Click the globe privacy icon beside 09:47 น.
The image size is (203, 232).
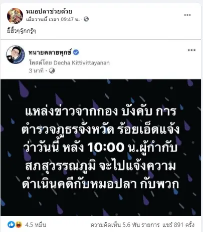pyautogui.click(x=86, y=19)
